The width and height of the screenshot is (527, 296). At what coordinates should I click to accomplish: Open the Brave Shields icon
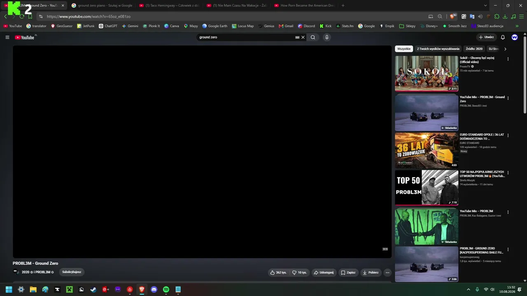[x=453, y=16]
